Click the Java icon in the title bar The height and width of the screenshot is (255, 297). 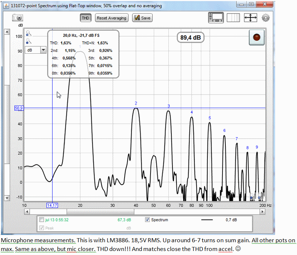(x=6, y=6)
